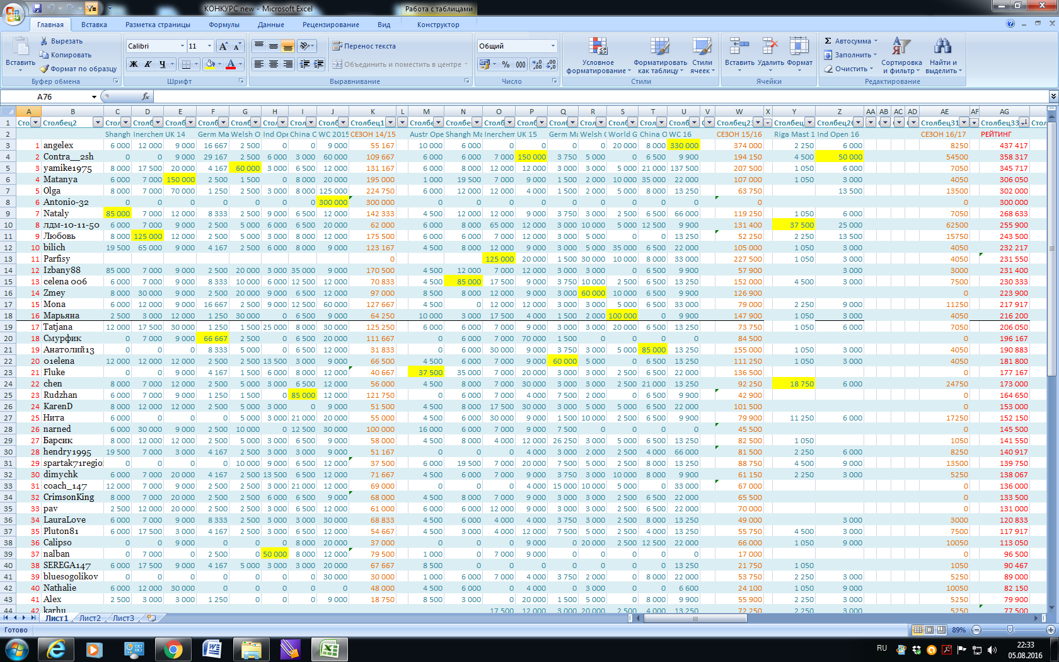The width and height of the screenshot is (1059, 662).
Task: Click the percent style icon
Action: click(x=506, y=64)
